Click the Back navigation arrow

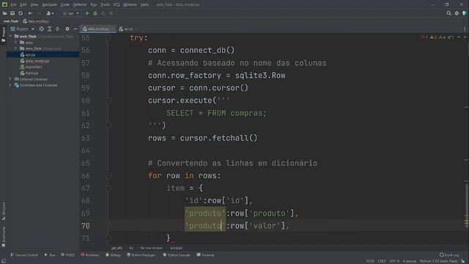pos(30,13)
